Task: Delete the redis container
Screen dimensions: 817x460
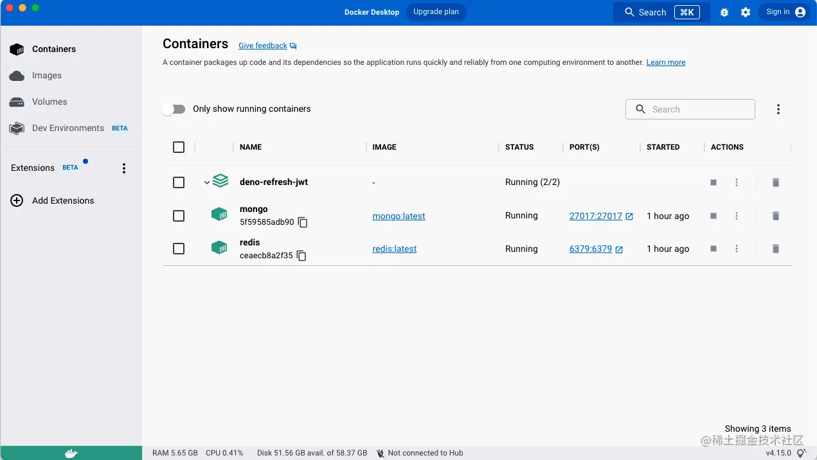Action: [x=776, y=249]
